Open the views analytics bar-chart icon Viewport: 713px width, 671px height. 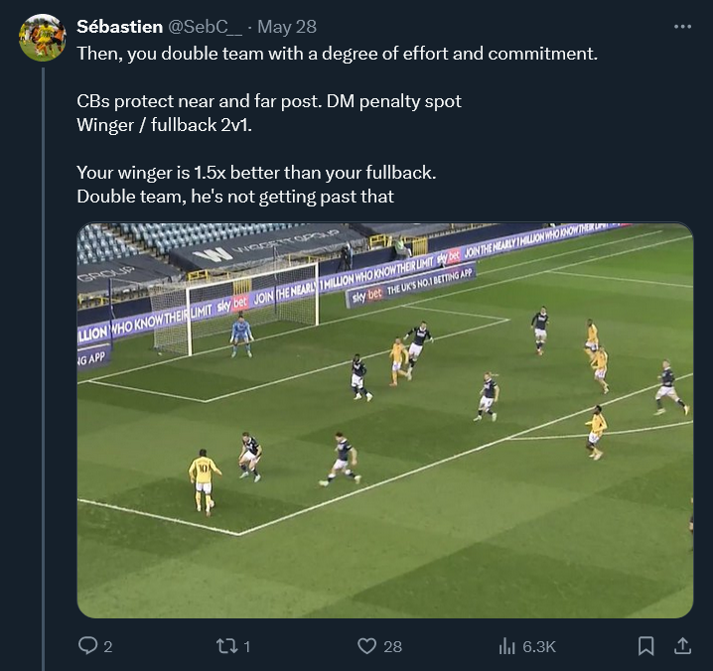(x=506, y=646)
